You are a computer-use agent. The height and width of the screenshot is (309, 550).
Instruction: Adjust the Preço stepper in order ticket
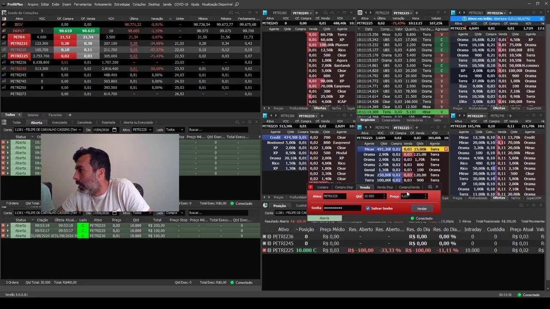(x=425, y=196)
